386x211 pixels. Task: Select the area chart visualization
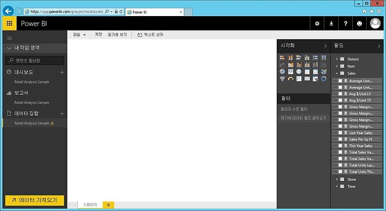coord(291,65)
